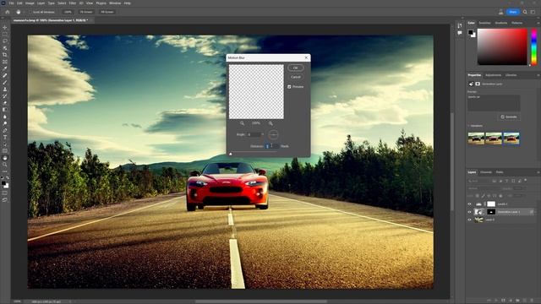Image resolution: width=541 pixels, height=304 pixels.
Task: Toggle lock all layer icon
Action: click(500, 196)
